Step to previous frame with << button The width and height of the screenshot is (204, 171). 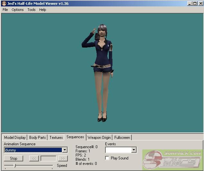(x=34, y=158)
